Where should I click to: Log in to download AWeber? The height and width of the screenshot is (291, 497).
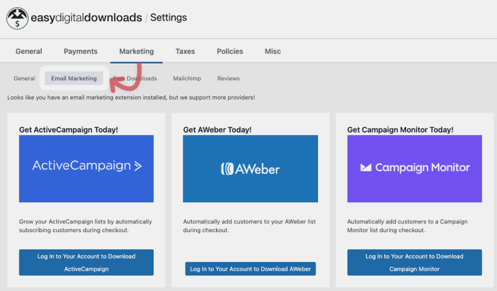coord(250,269)
